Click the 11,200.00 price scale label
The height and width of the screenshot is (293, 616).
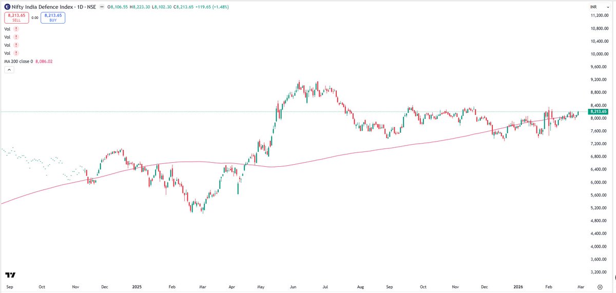click(x=600, y=15)
